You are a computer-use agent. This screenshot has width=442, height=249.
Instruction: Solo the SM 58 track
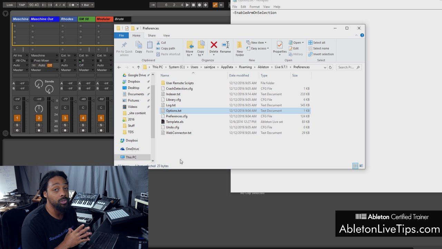pyautogui.click(x=83, y=125)
